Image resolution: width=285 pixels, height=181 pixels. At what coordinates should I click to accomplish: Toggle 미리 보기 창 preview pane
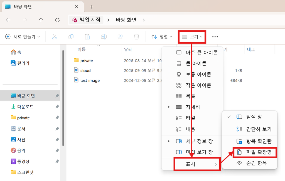point(192,152)
